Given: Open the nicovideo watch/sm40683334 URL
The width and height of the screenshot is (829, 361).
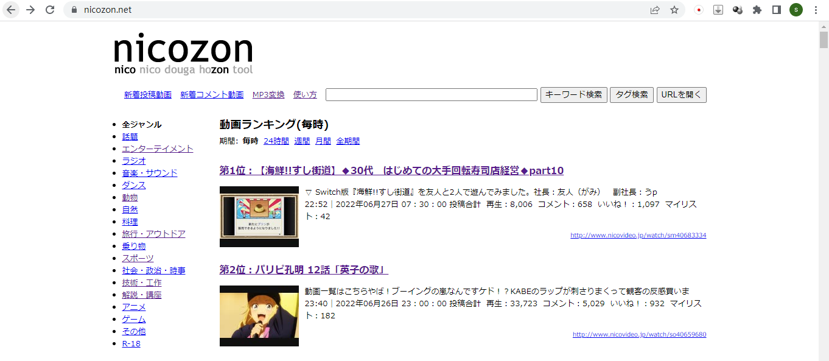Looking at the screenshot, I should coord(638,235).
